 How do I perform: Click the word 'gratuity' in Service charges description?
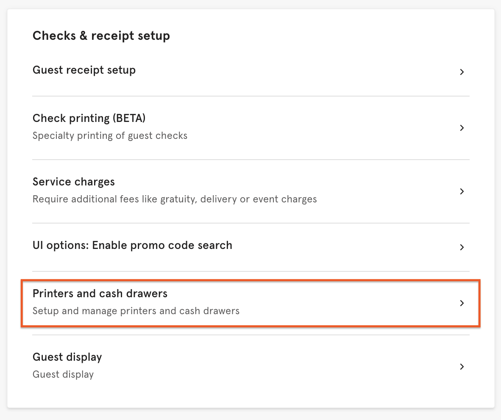point(178,199)
